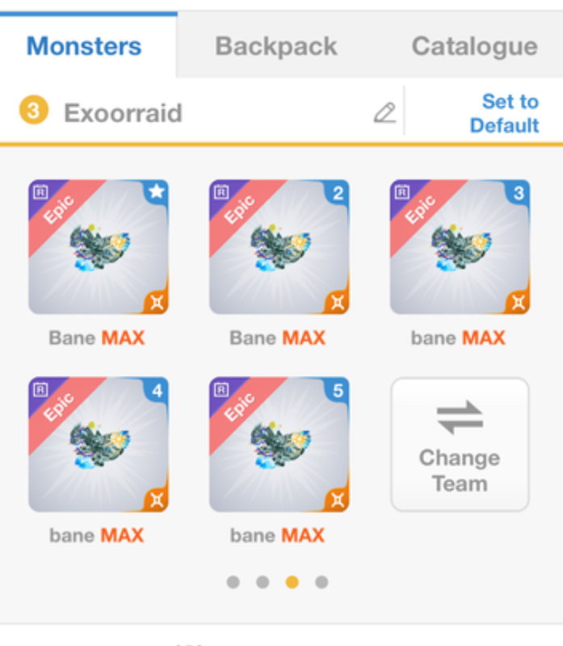Viewport: 563px width, 646px height.
Task: Switch to the Backpack tab
Action: click(x=276, y=46)
